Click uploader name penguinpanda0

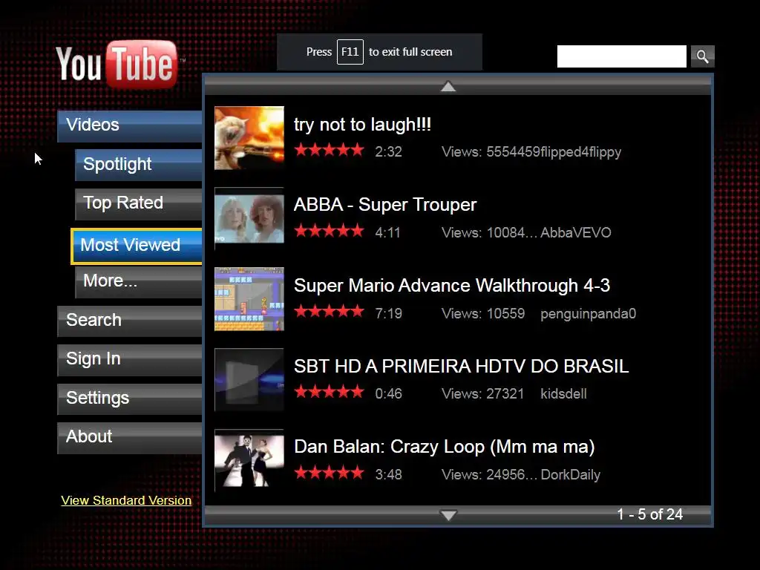point(588,314)
